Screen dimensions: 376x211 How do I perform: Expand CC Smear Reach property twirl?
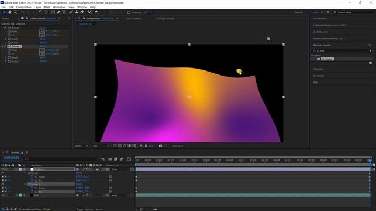[x=6, y=39]
